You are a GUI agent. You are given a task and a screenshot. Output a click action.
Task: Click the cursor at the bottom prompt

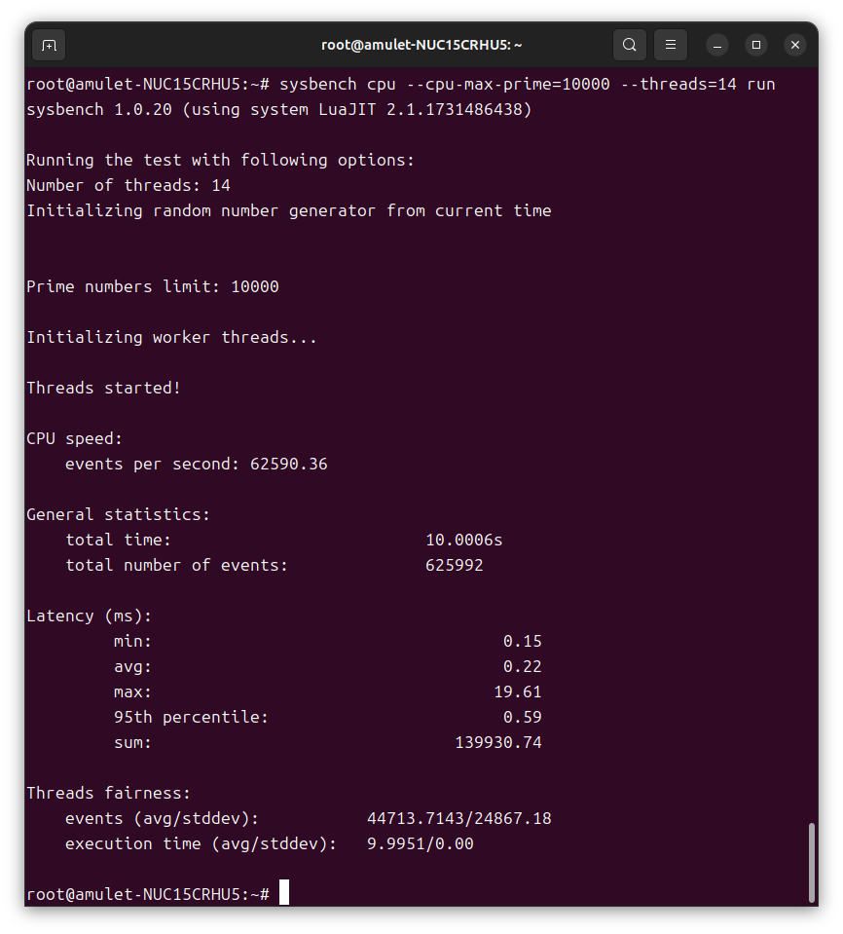[284, 893]
